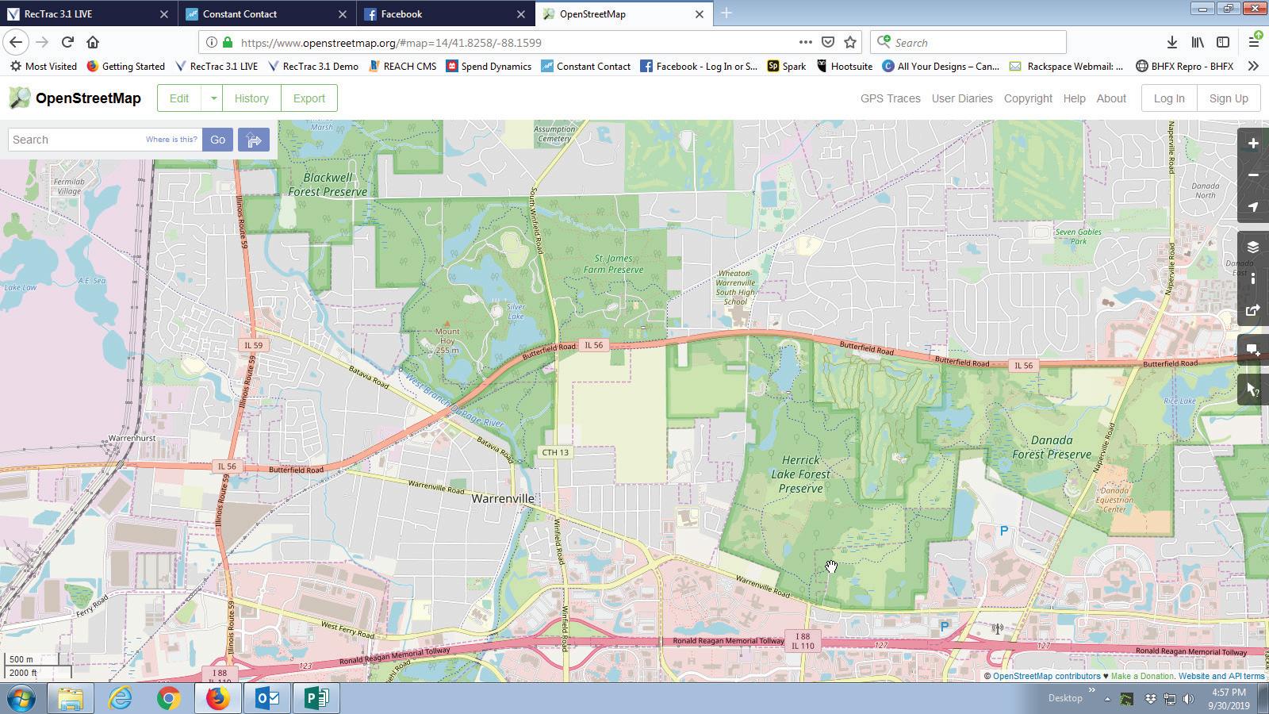1269x714 pixels.
Task: Open the Firefox downloads panel
Action: (x=1171, y=42)
